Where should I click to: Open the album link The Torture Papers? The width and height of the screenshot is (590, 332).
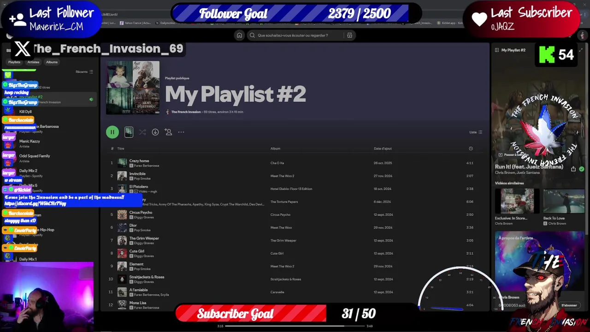[284, 202]
